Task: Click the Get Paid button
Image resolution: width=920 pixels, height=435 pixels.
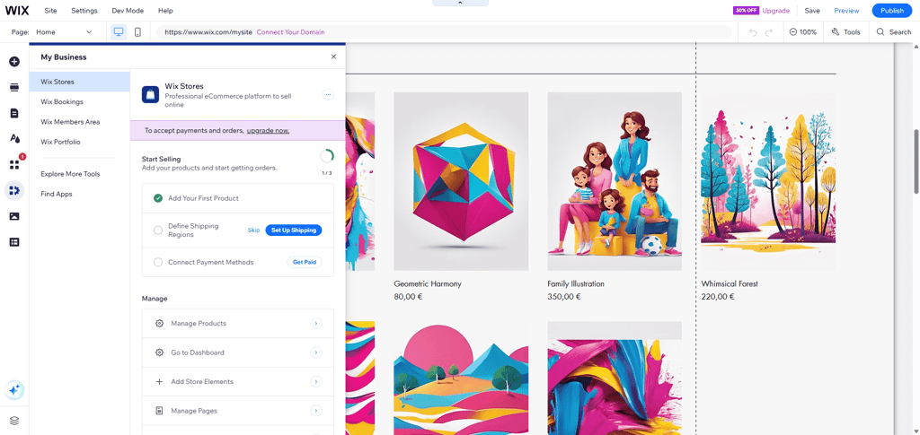Action: [x=305, y=262]
